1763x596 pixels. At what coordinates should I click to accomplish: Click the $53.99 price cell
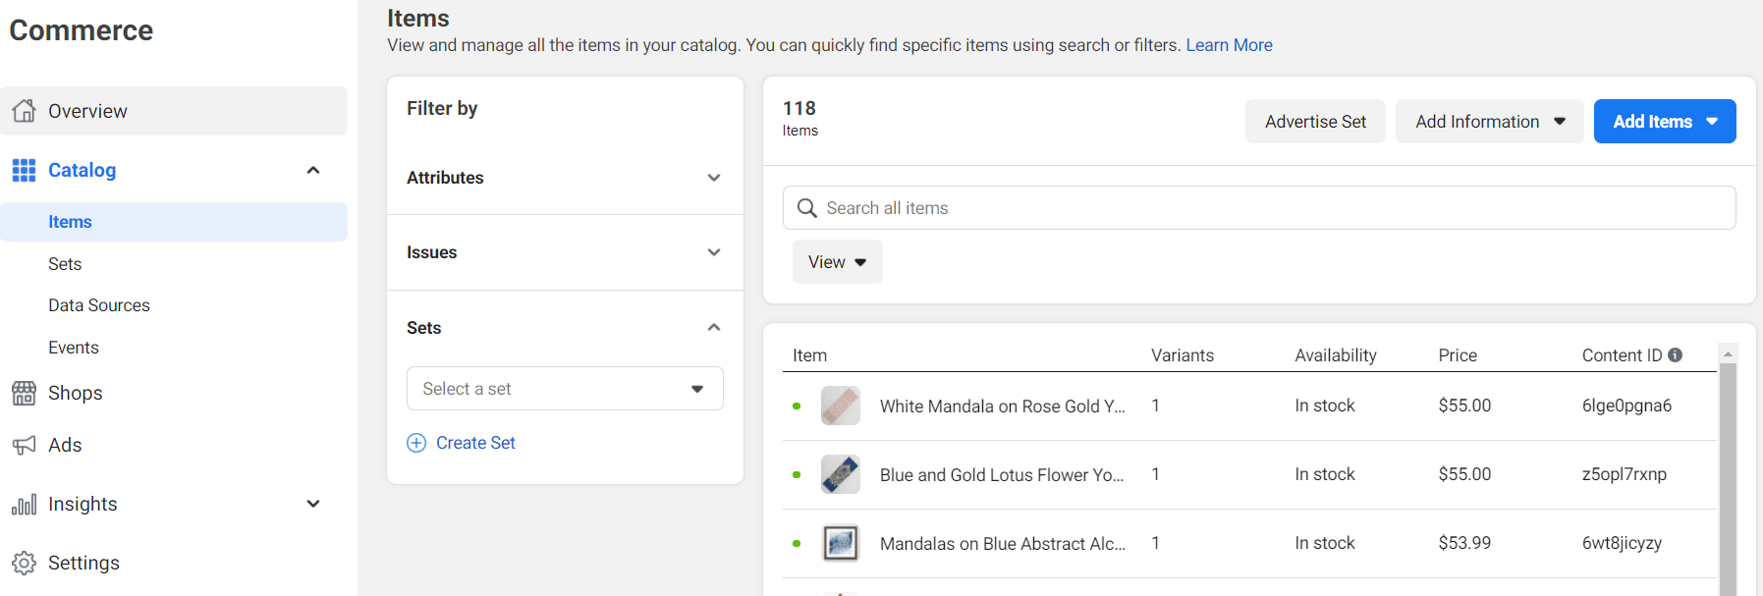pyautogui.click(x=1464, y=543)
